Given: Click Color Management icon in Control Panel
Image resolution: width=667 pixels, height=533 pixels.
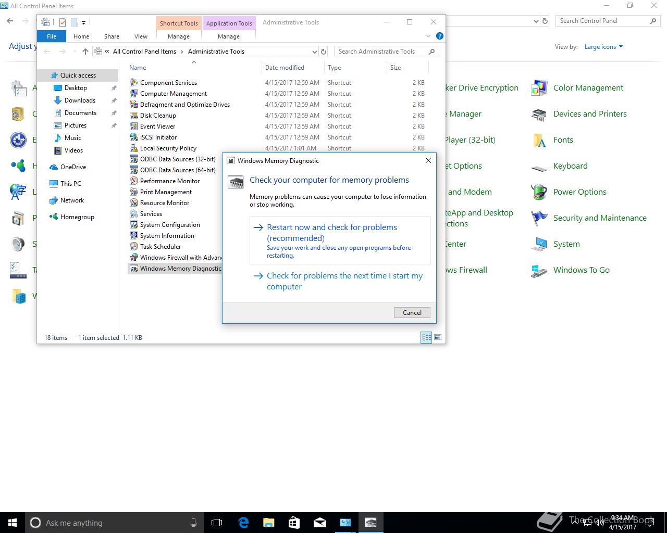Looking at the screenshot, I should pyautogui.click(x=539, y=88).
